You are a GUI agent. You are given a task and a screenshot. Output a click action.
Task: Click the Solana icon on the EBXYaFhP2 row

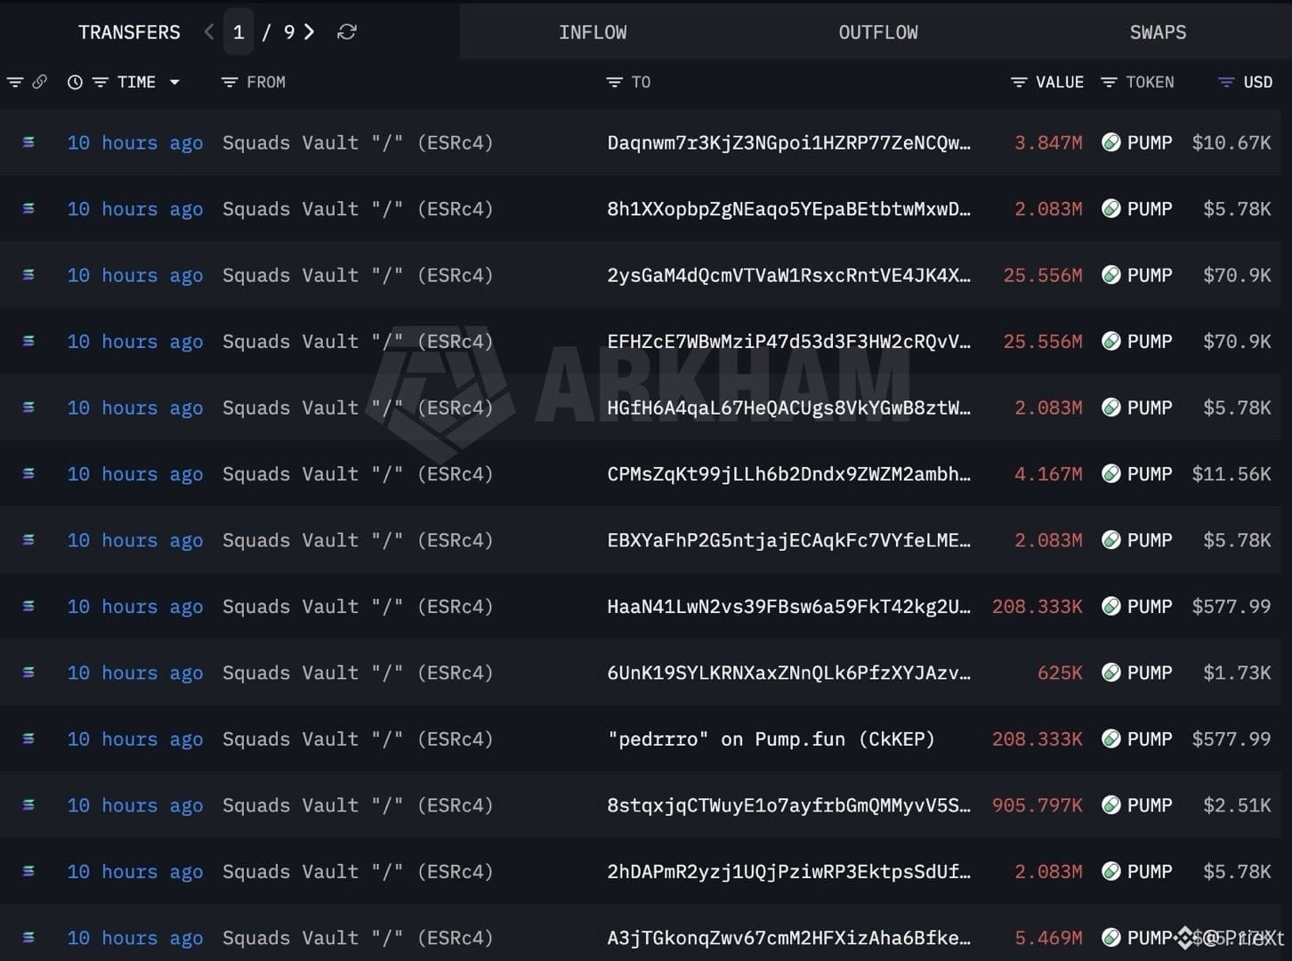[28, 539]
